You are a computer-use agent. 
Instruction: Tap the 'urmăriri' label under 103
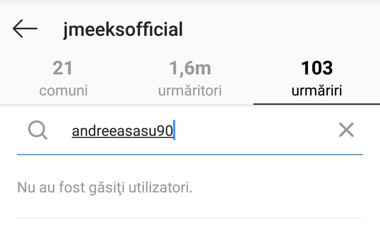(317, 91)
